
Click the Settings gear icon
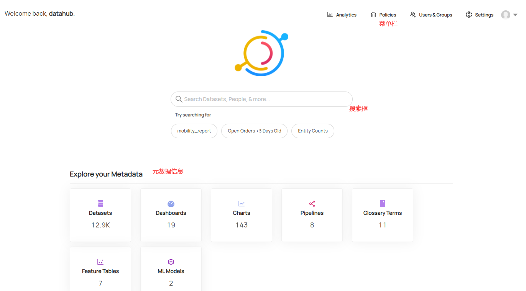(468, 15)
